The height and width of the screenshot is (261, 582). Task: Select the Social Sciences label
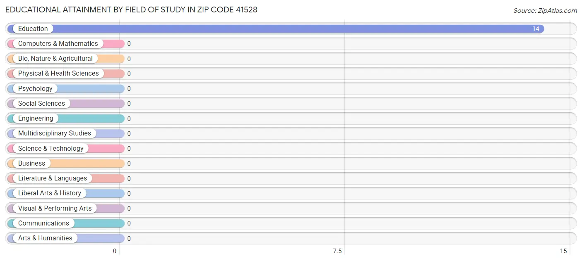[41, 104]
